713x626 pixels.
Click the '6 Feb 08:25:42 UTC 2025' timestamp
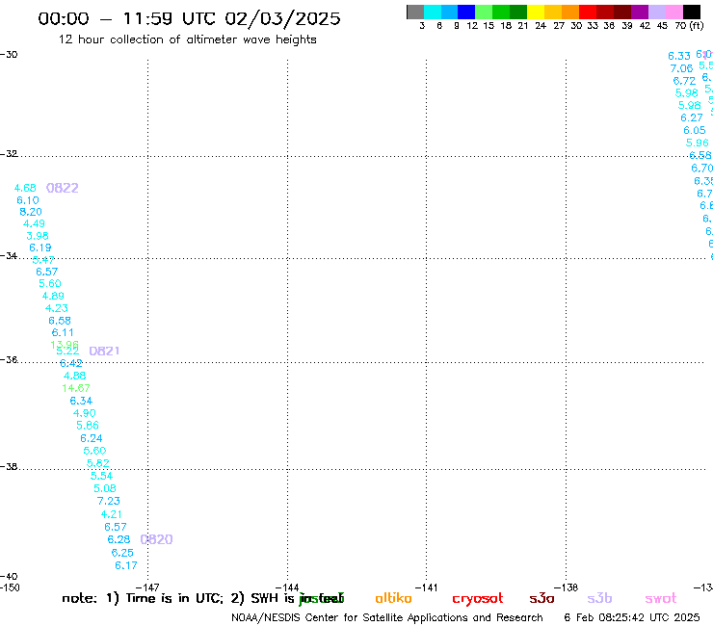(632, 617)
